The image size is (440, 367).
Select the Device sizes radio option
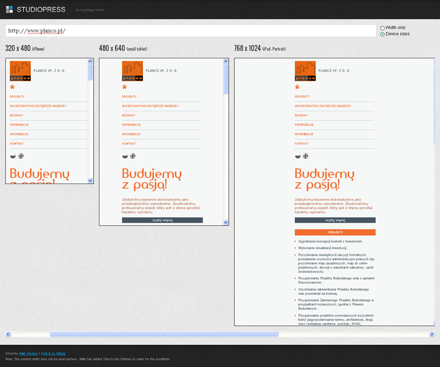tap(382, 34)
